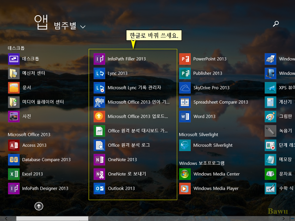Open Office 2013 업로드 센터 icon

(x=100, y=116)
